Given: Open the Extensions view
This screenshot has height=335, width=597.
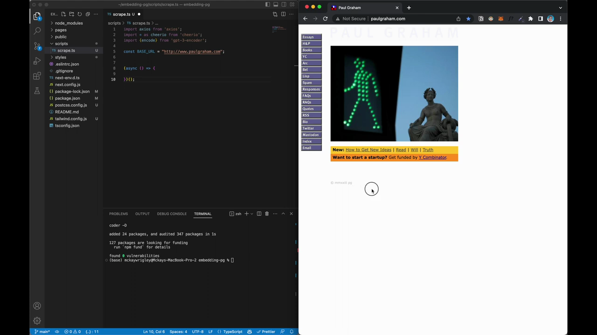Looking at the screenshot, I should 37,76.
